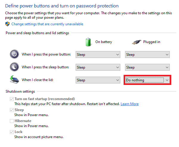Open the Learn More link
The width and height of the screenshot is (179, 147).
[130, 104]
